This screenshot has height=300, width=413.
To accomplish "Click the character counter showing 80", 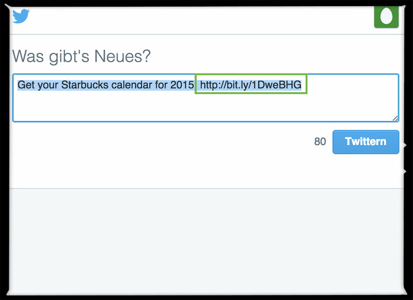I will [320, 142].
